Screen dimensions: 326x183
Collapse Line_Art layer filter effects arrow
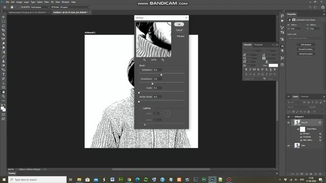(322, 123)
